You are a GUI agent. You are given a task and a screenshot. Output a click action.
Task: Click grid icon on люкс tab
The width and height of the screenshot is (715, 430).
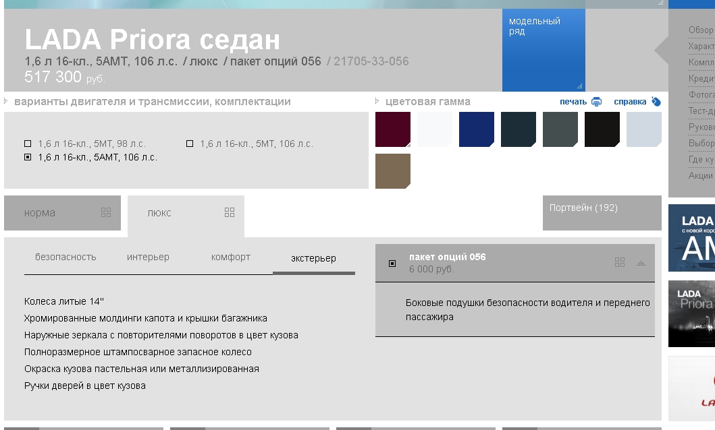(230, 212)
